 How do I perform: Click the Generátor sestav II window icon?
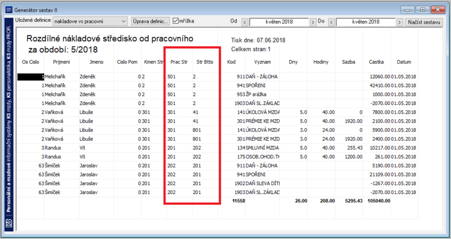[x=9, y=10]
